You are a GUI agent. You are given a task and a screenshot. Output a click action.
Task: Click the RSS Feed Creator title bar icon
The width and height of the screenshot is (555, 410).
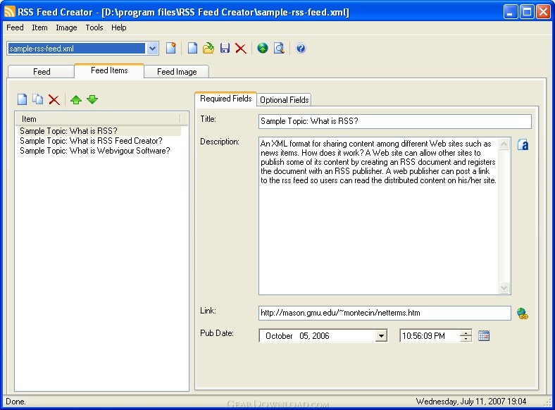pyautogui.click(x=10, y=12)
